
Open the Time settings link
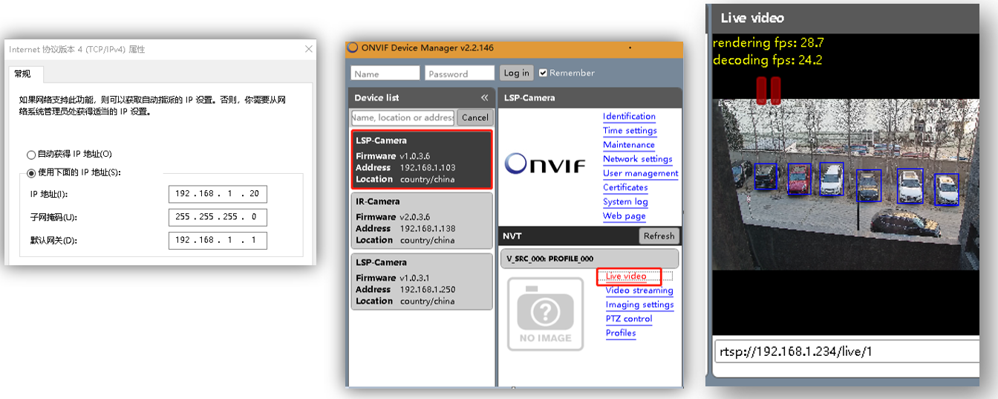[630, 131]
